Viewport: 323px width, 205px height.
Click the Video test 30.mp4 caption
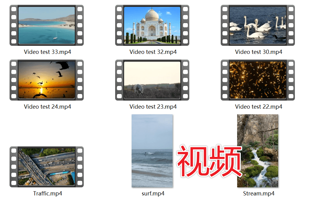tap(258, 52)
